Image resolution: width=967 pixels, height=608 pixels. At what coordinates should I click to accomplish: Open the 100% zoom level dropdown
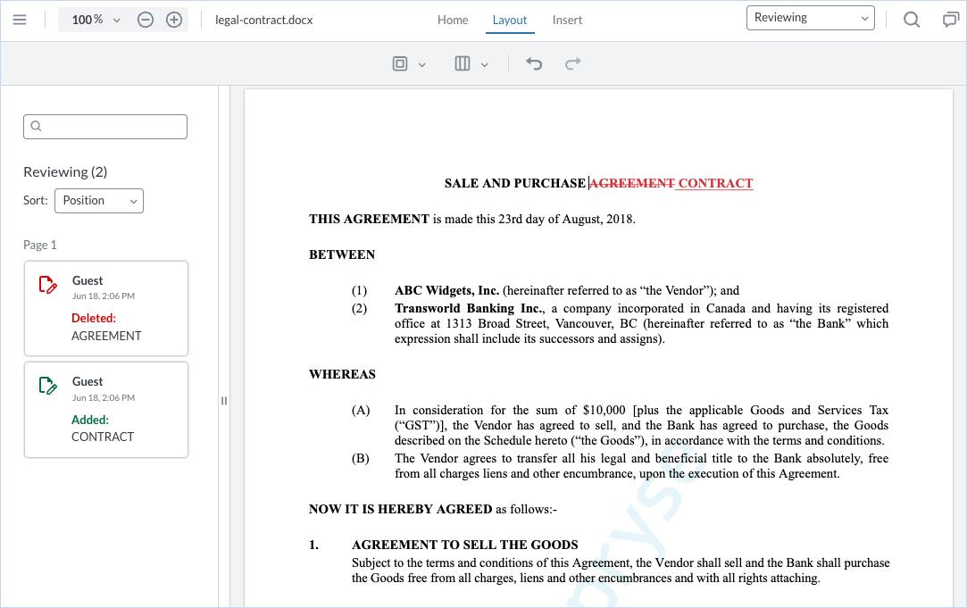[96, 20]
